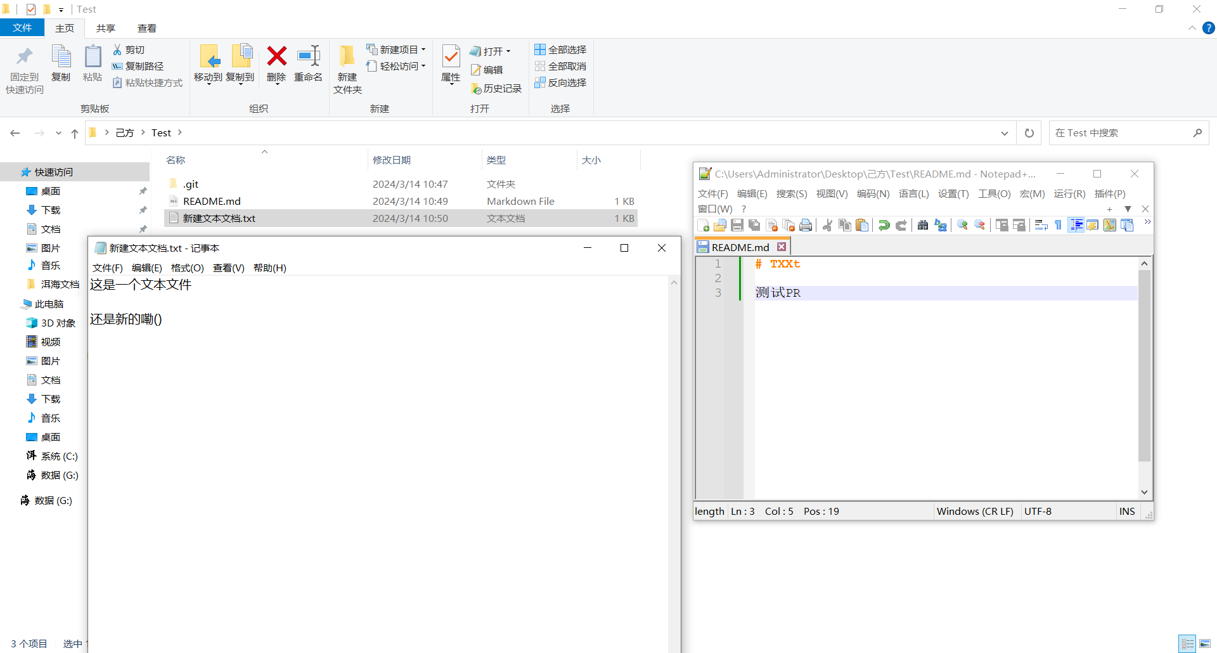This screenshot has width=1217, height=653.
Task: Toggle Show All Characters pilcrow icon
Action: coord(1058,225)
